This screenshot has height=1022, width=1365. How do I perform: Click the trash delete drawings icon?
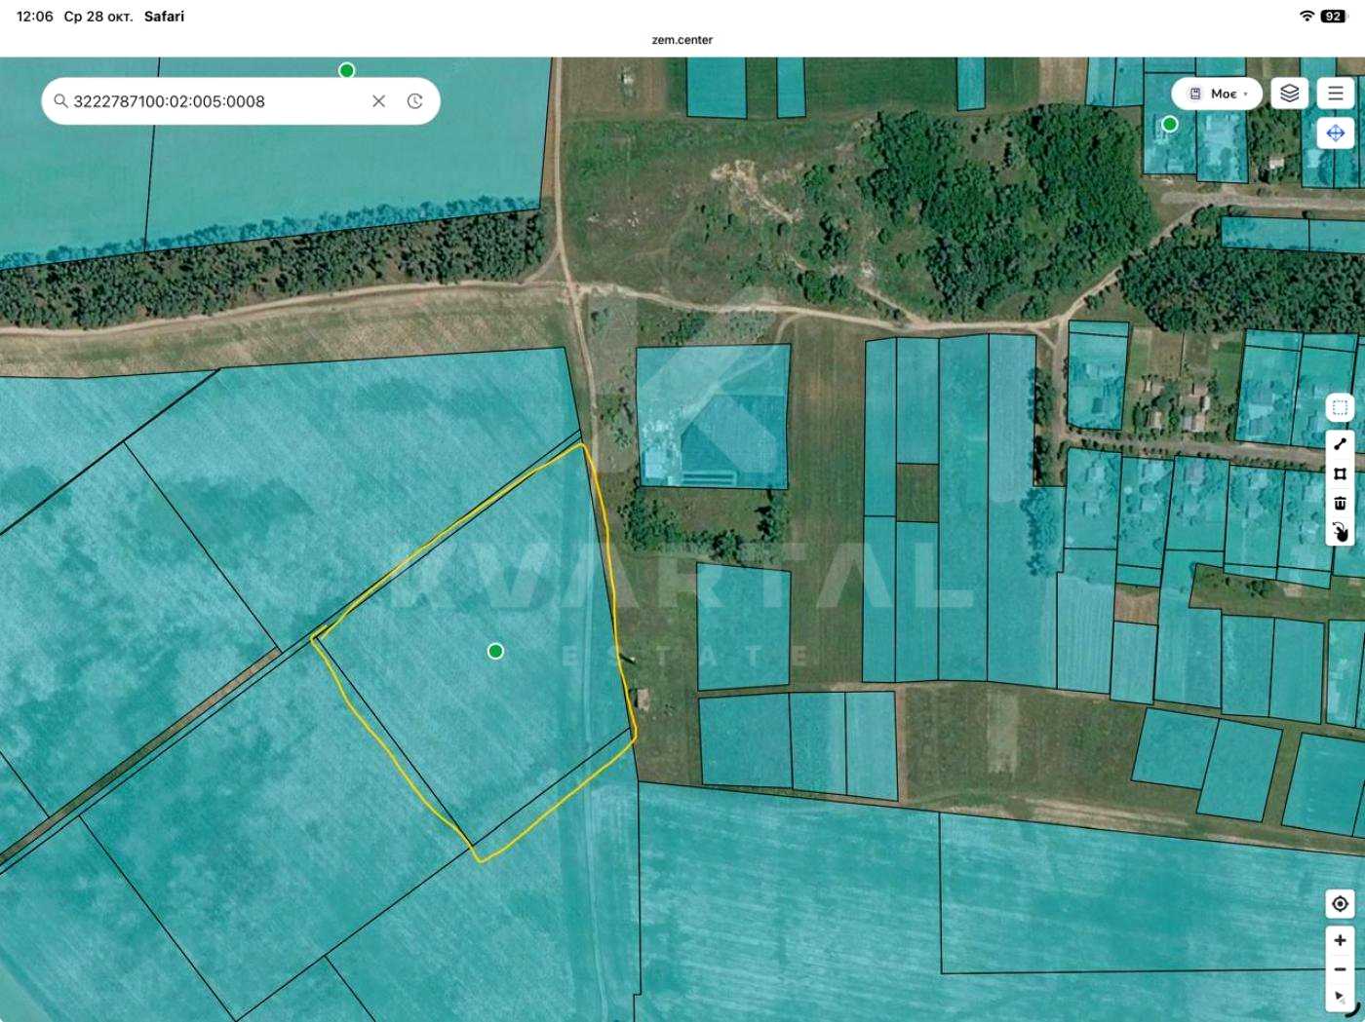click(x=1340, y=503)
